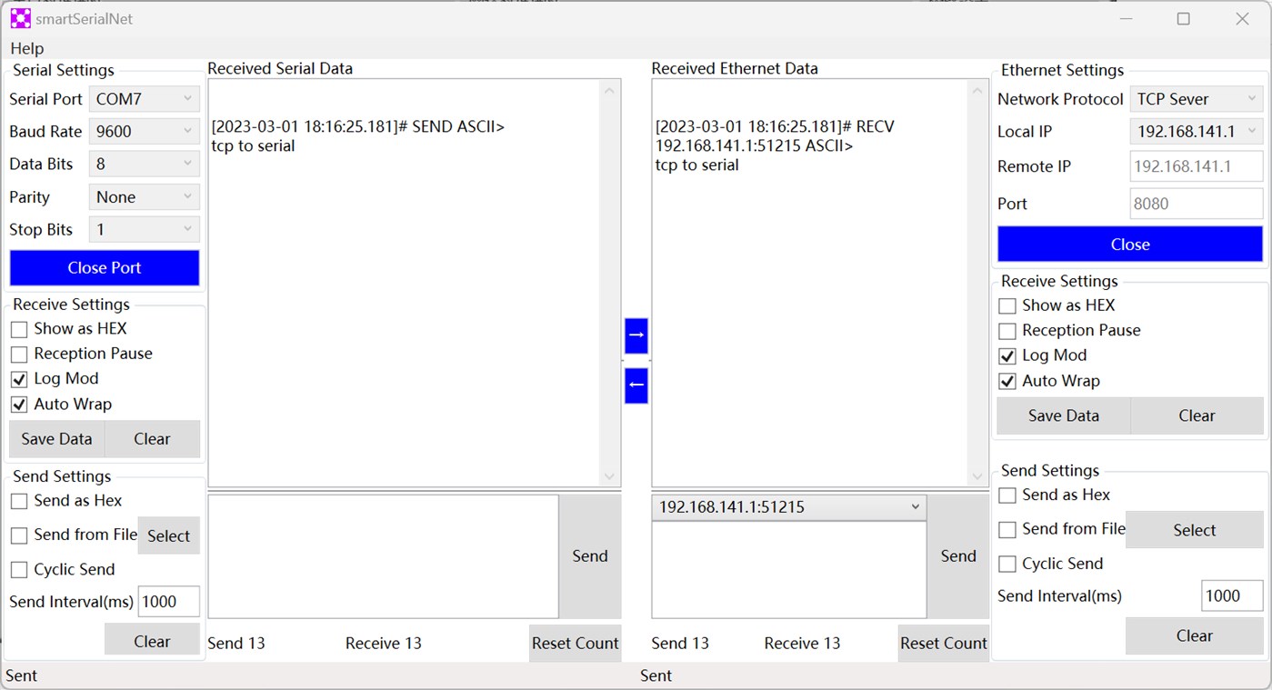
Task: Enable Send as Hex for serial sending
Action: (x=18, y=500)
